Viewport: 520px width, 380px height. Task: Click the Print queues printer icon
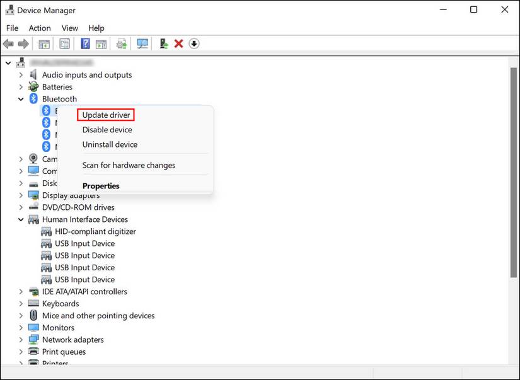(x=33, y=352)
